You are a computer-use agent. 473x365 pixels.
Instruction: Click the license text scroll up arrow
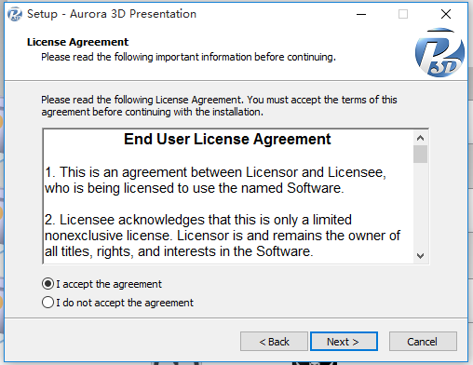coord(421,138)
